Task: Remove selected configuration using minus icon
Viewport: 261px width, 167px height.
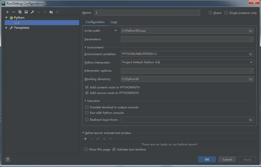Action: (x=14, y=12)
